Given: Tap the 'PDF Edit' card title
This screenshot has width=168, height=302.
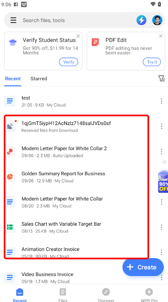Looking at the screenshot, I should [116, 40].
